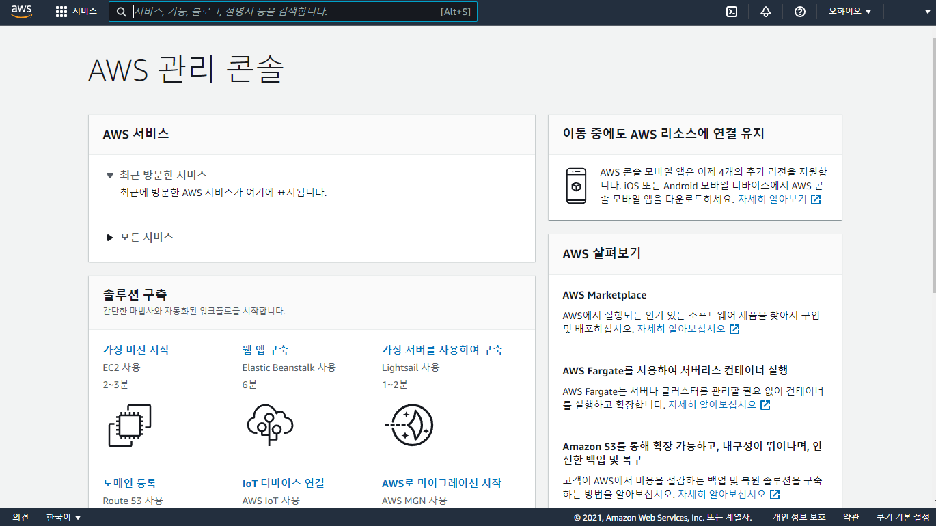Click the mobile phone app icon
Screen dimensions: 936x526
(576, 186)
